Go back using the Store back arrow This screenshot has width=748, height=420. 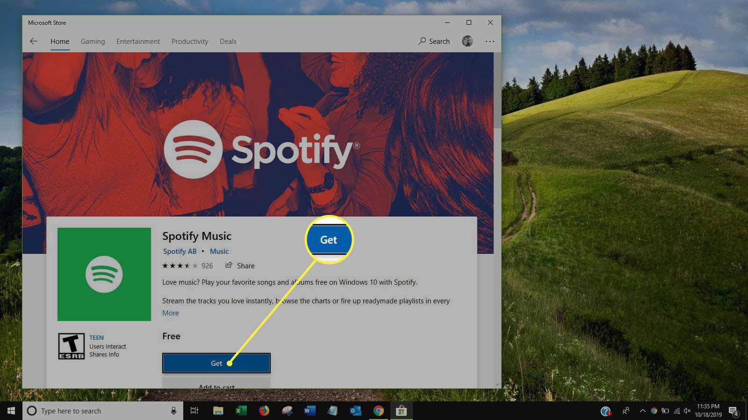(x=34, y=41)
